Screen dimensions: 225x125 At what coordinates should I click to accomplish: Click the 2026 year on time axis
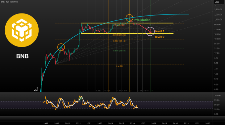132,123
